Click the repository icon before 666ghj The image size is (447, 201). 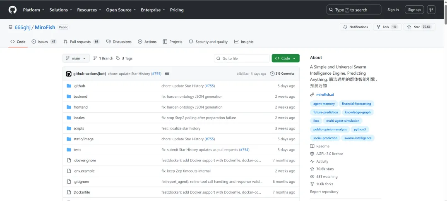(10, 27)
